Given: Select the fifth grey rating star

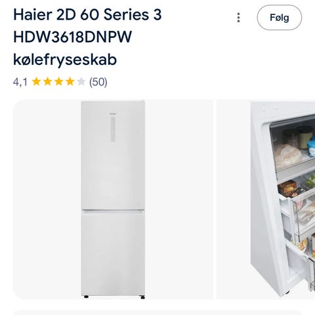Looking at the screenshot, I should (x=81, y=81).
